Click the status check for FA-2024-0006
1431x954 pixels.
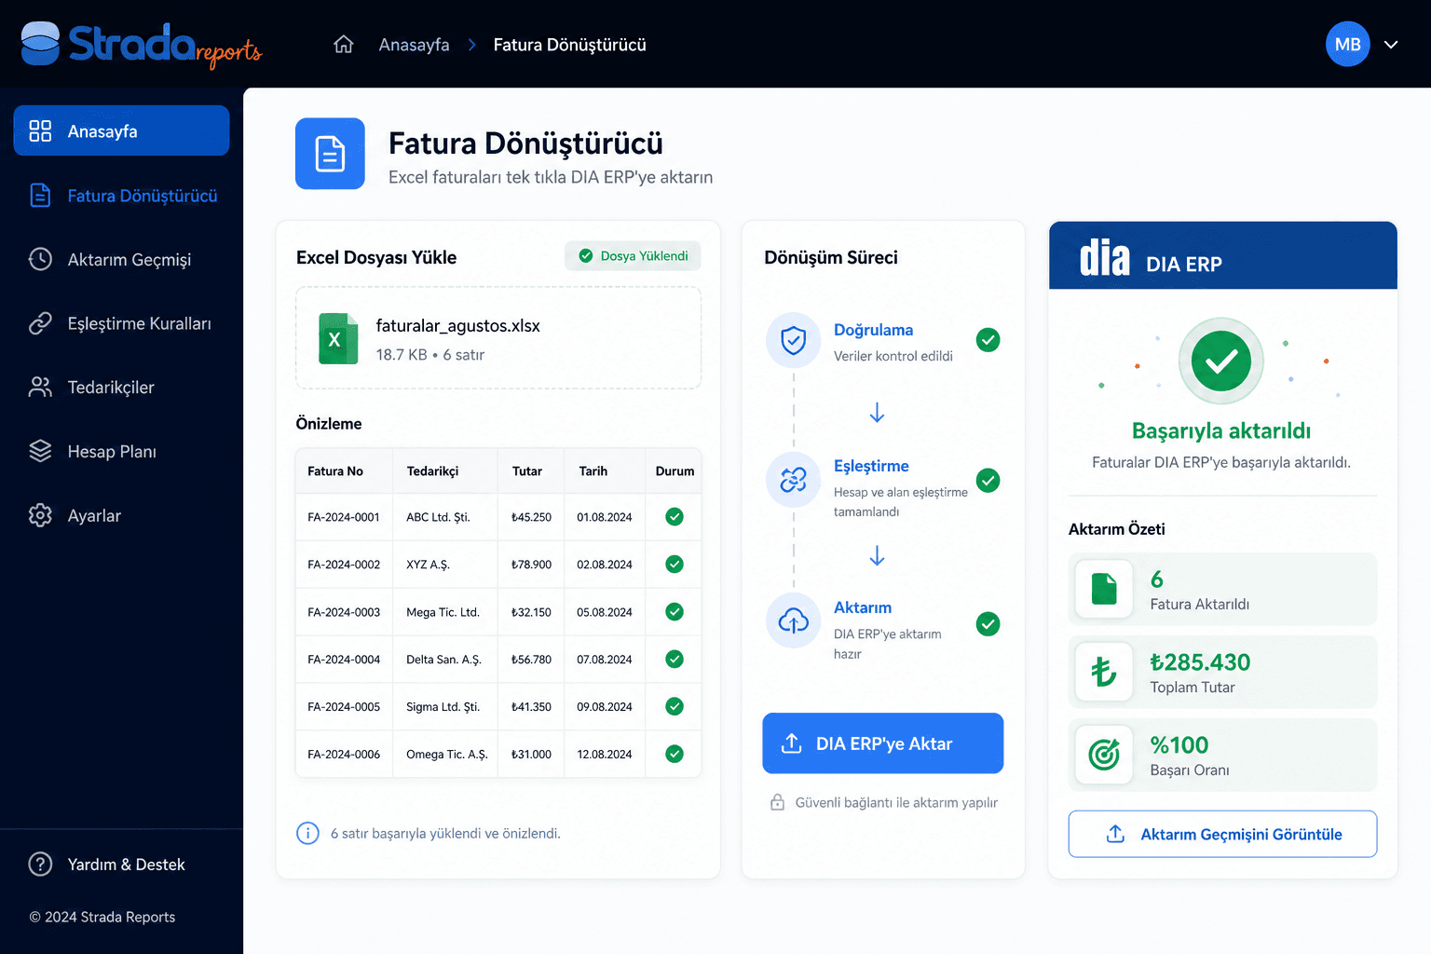pos(675,754)
